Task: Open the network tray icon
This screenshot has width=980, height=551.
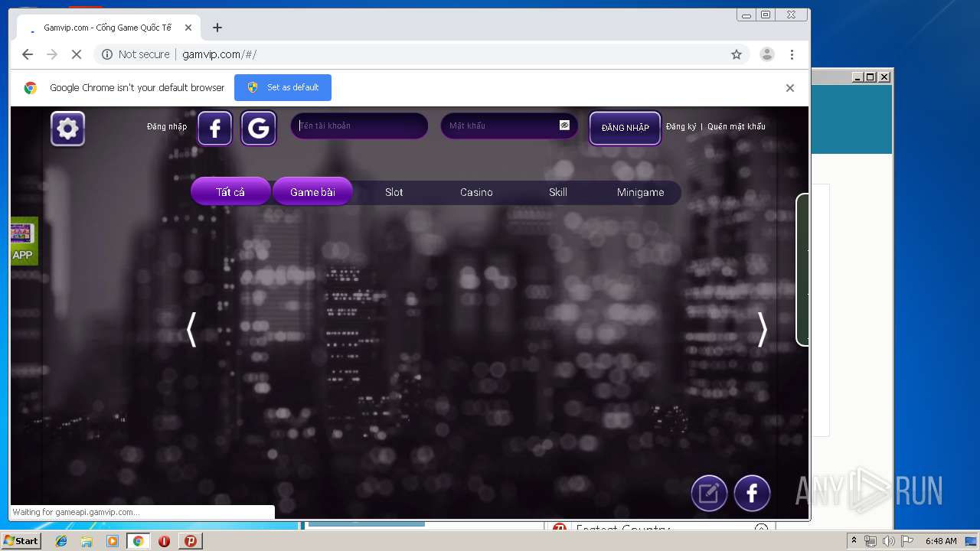Action: coord(871,541)
